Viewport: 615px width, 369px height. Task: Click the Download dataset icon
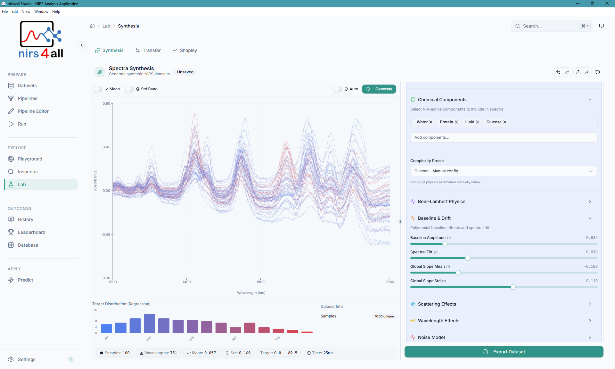[x=587, y=72]
